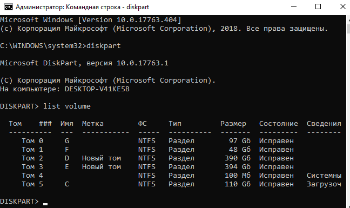Click the 'ФС' column header
Viewport: 350px width, 208px height.
coord(143,124)
